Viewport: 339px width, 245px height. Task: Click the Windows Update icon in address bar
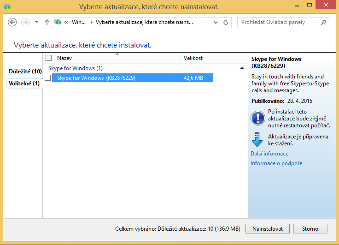pyautogui.click(x=58, y=22)
